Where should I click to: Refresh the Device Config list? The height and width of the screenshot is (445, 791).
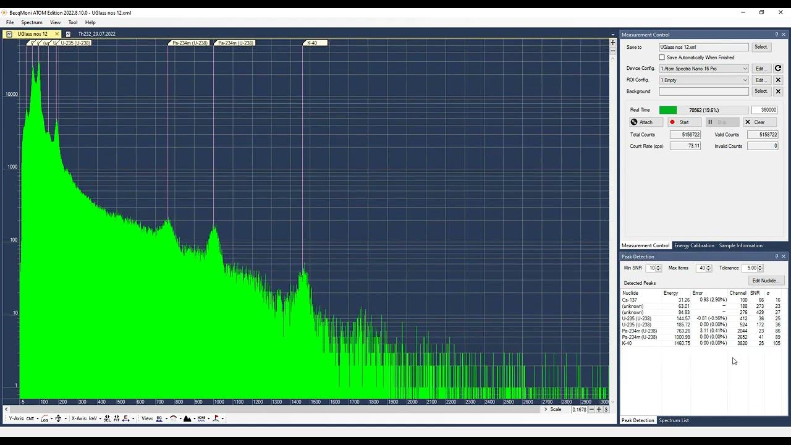point(778,69)
